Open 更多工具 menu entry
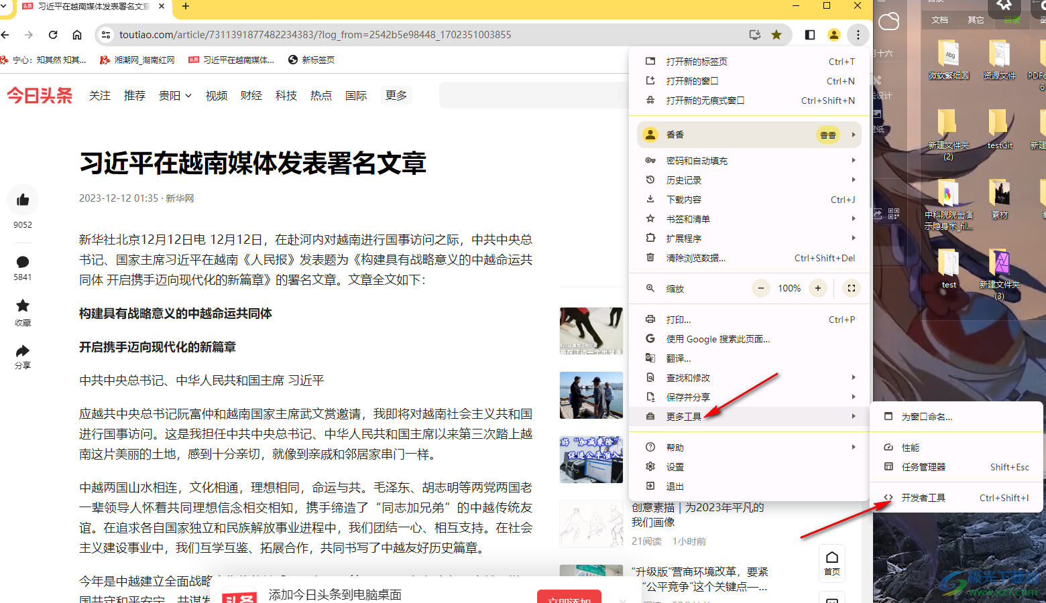The height and width of the screenshot is (603, 1046). (x=749, y=417)
